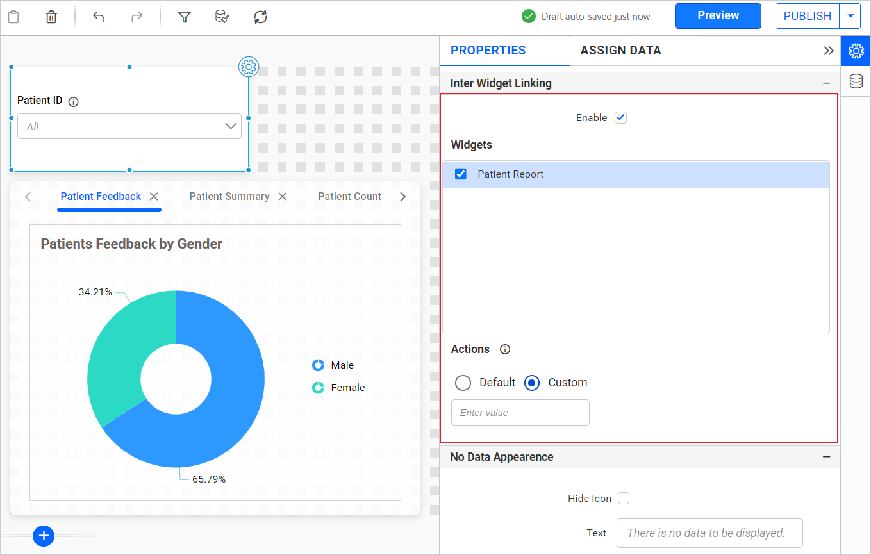The height and width of the screenshot is (555, 871).
Task: Expand the PUBLISH dropdown arrow
Action: coord(850,15)
